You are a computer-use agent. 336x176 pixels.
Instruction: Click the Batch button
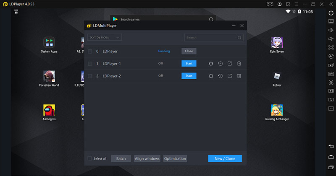(121, 158)
